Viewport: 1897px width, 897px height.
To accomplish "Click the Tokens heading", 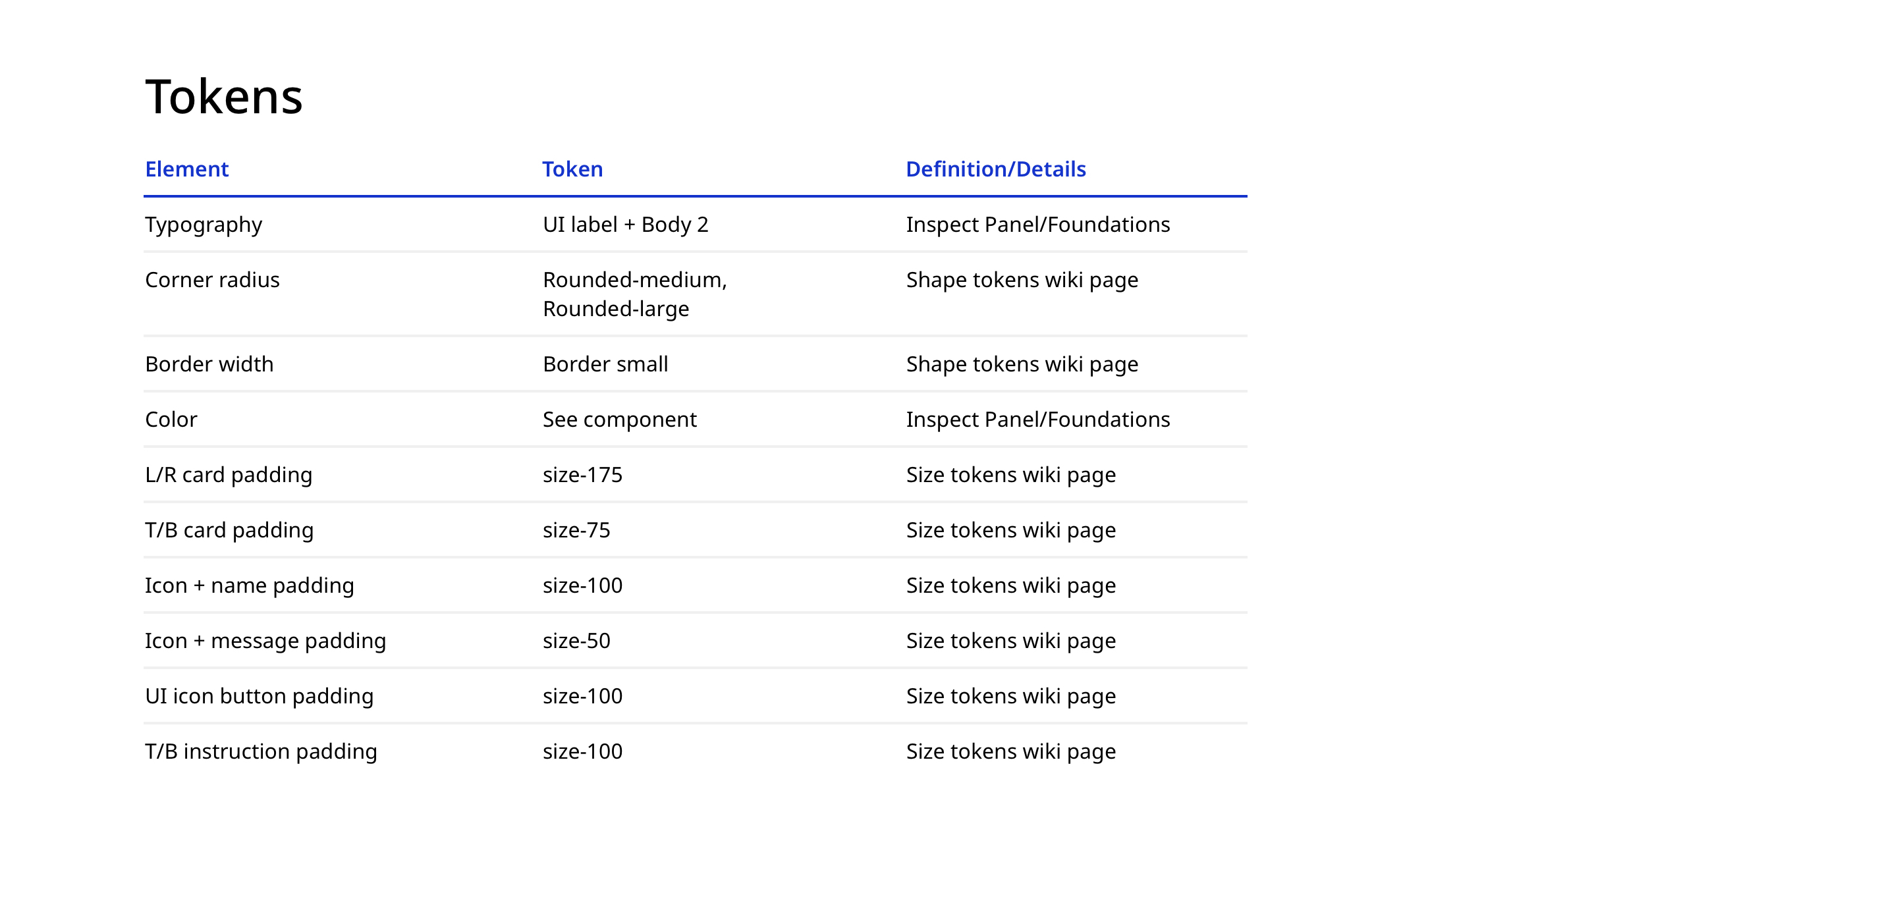I will click(224, 96).
